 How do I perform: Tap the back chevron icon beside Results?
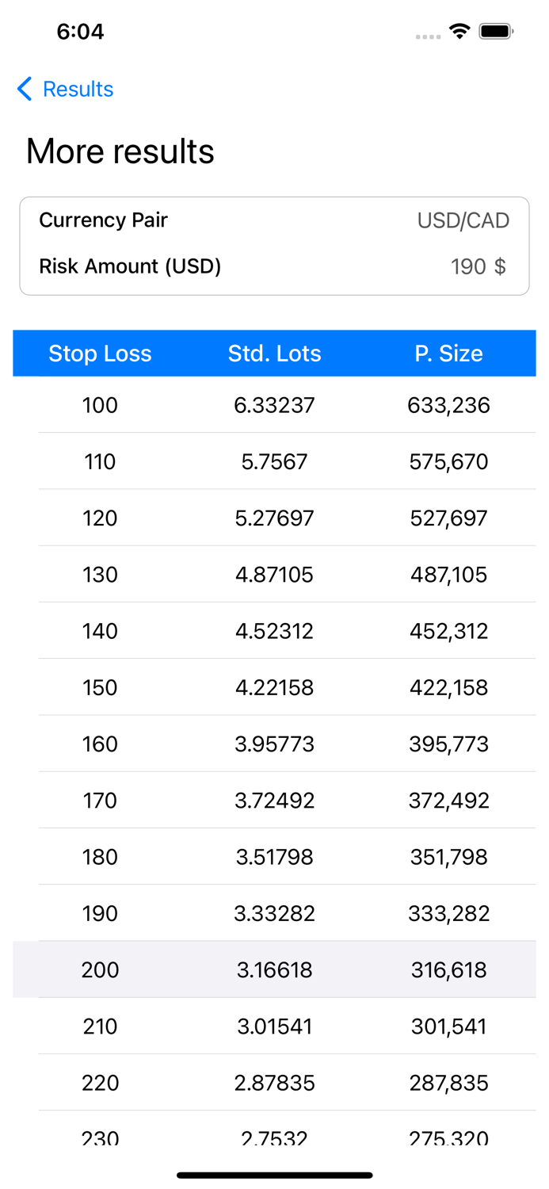click(23, 90)
